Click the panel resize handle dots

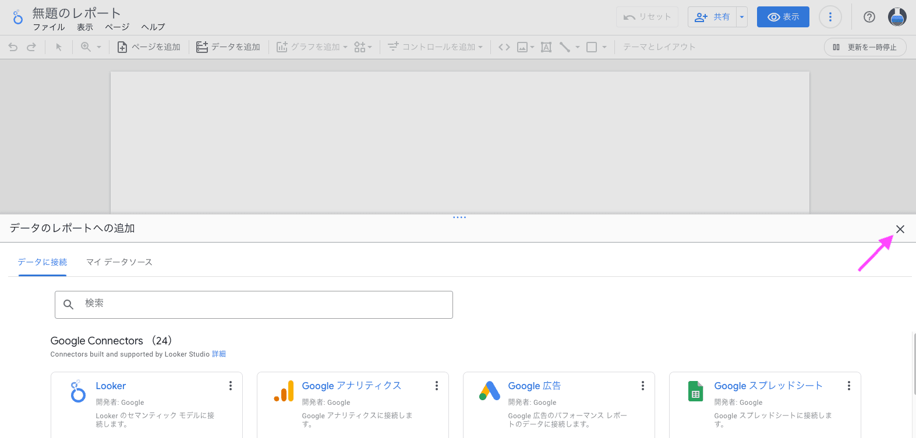click(x=459, y=217)
